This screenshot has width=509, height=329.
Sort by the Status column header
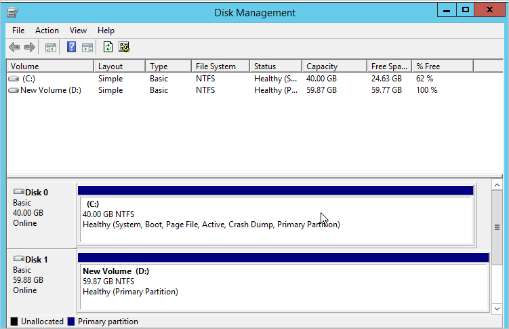pyautogui.click(x=276, y=66)
